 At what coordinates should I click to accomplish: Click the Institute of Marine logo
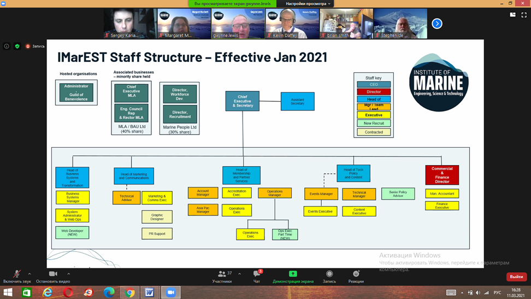(x=439, y=83)
